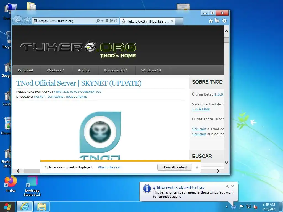
Task: Click the TNOD tag link
Action: point(69,97)
